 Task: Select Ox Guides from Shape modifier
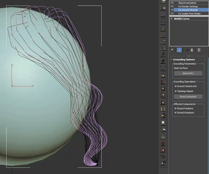point(189,14)
